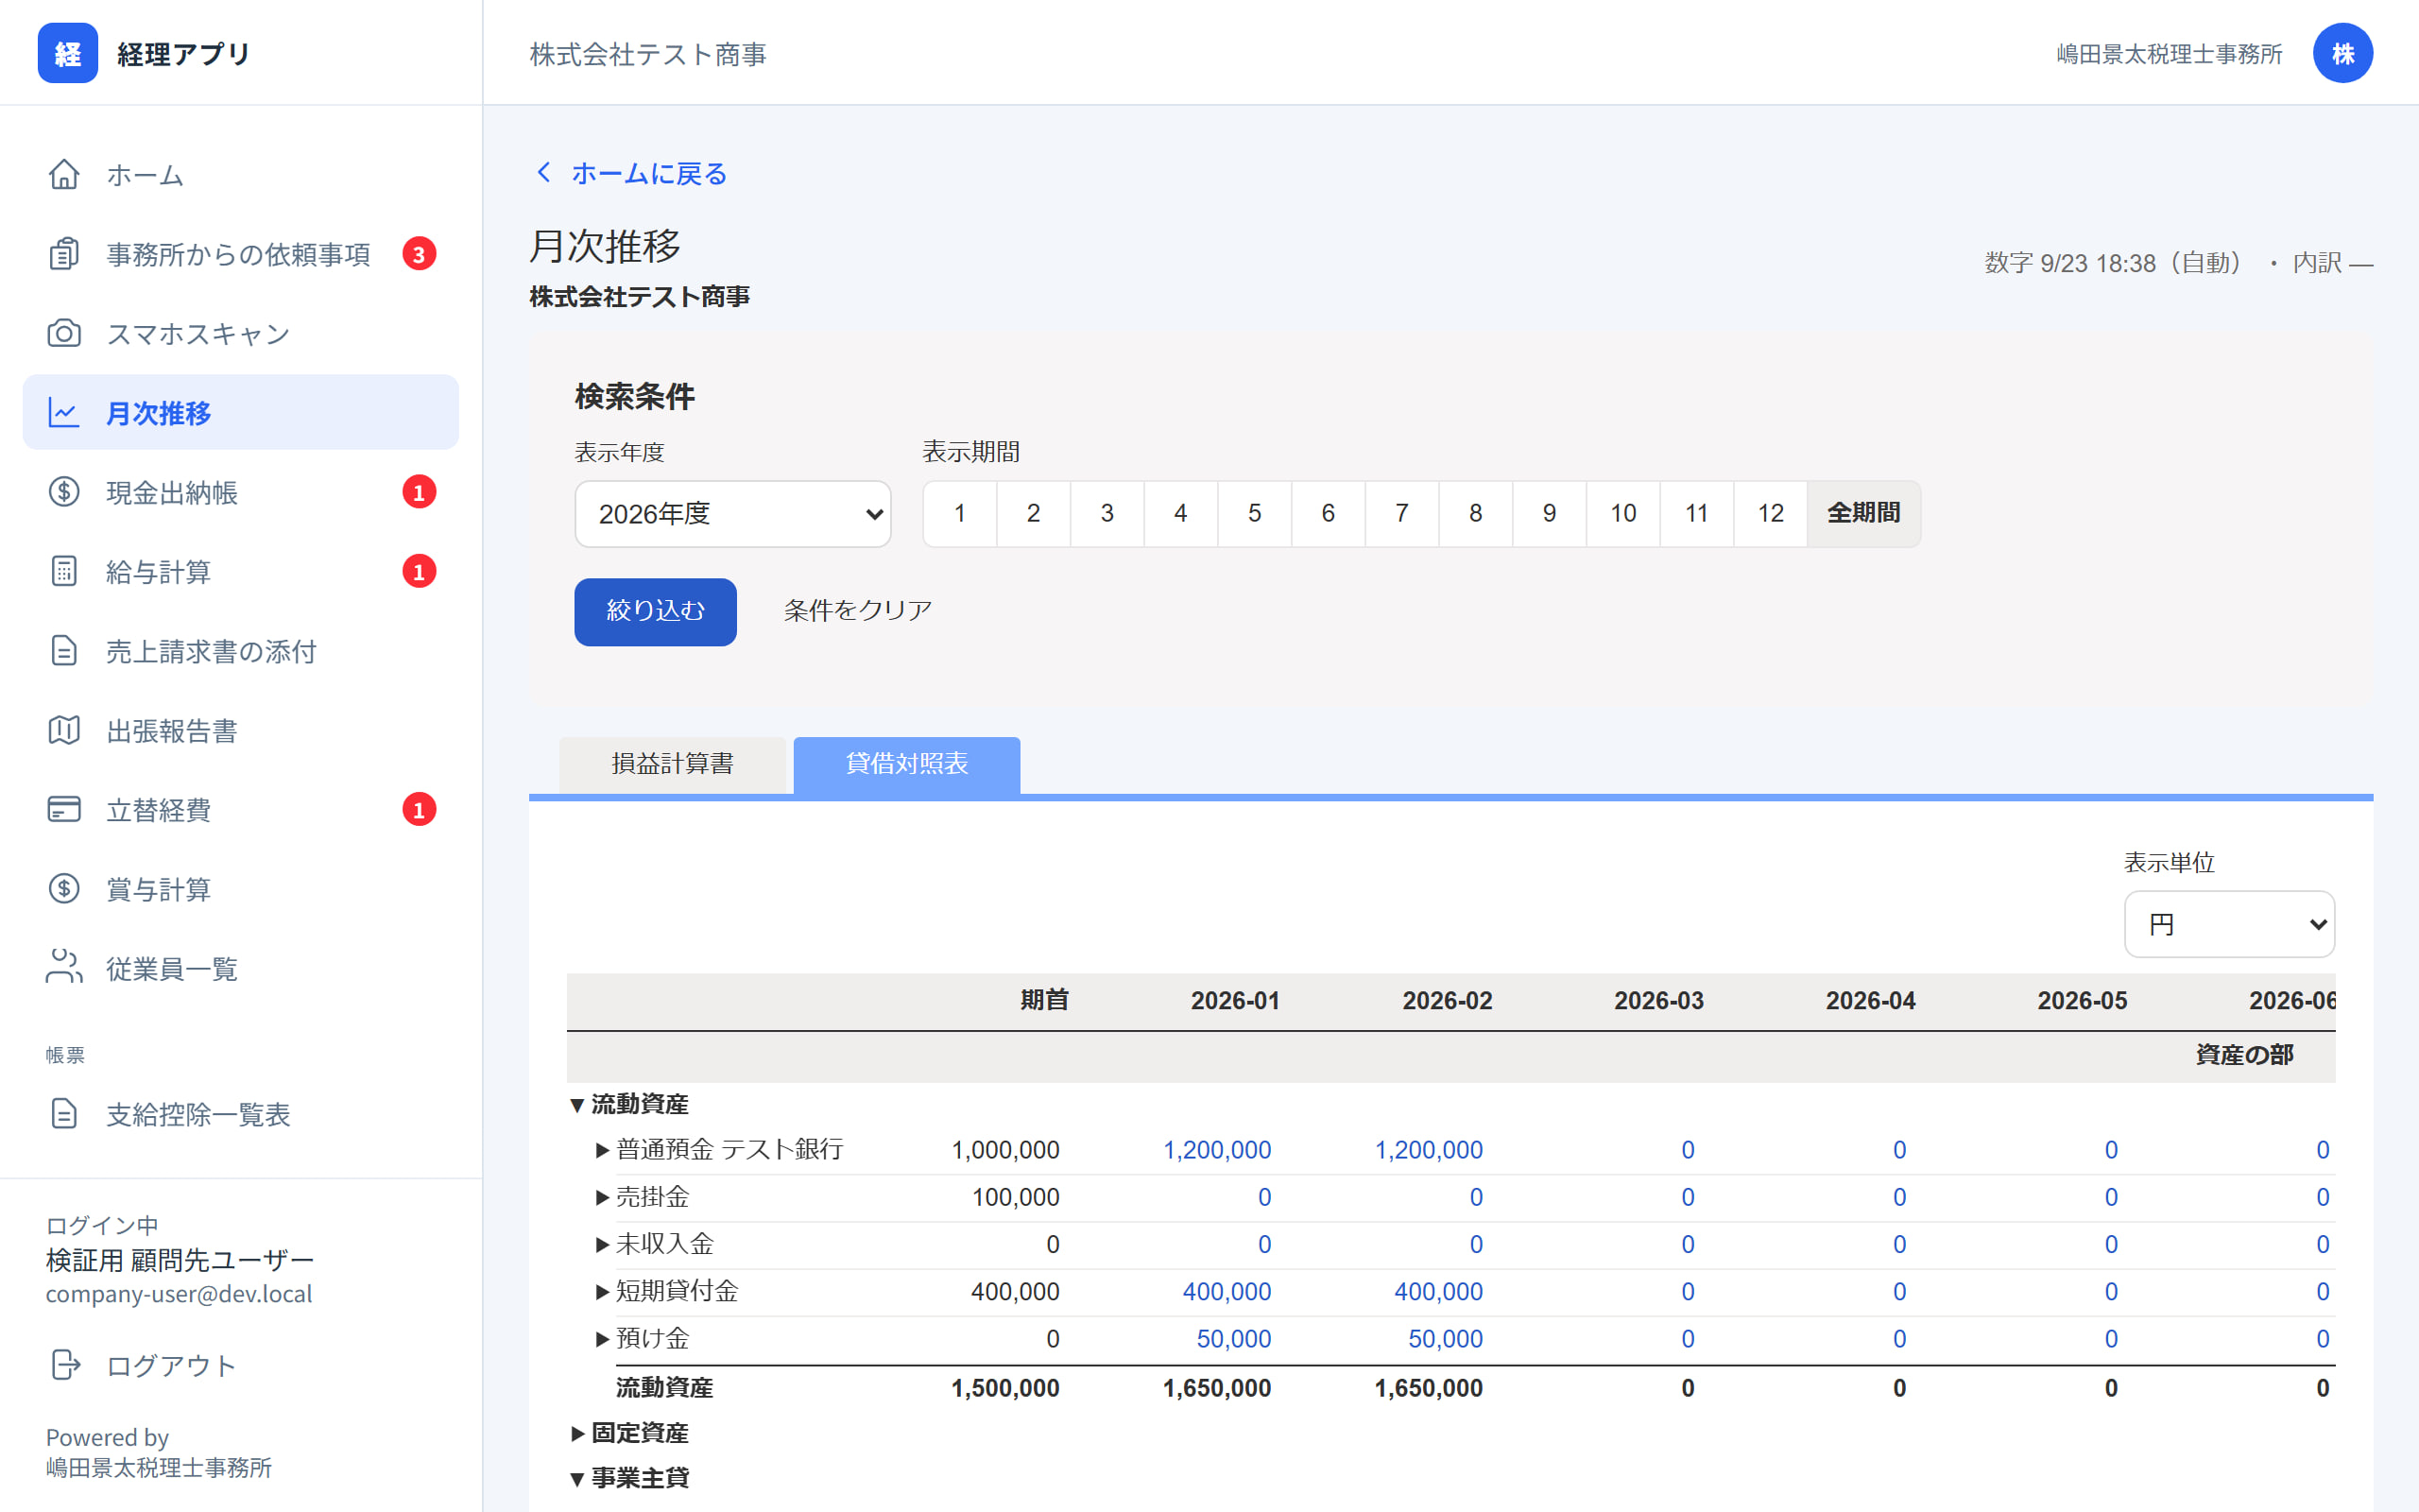The image size is (2419, 1512).
Task: Open the 2026-01 普通預金 value 1,200,000
Action: (1216, 1151)
